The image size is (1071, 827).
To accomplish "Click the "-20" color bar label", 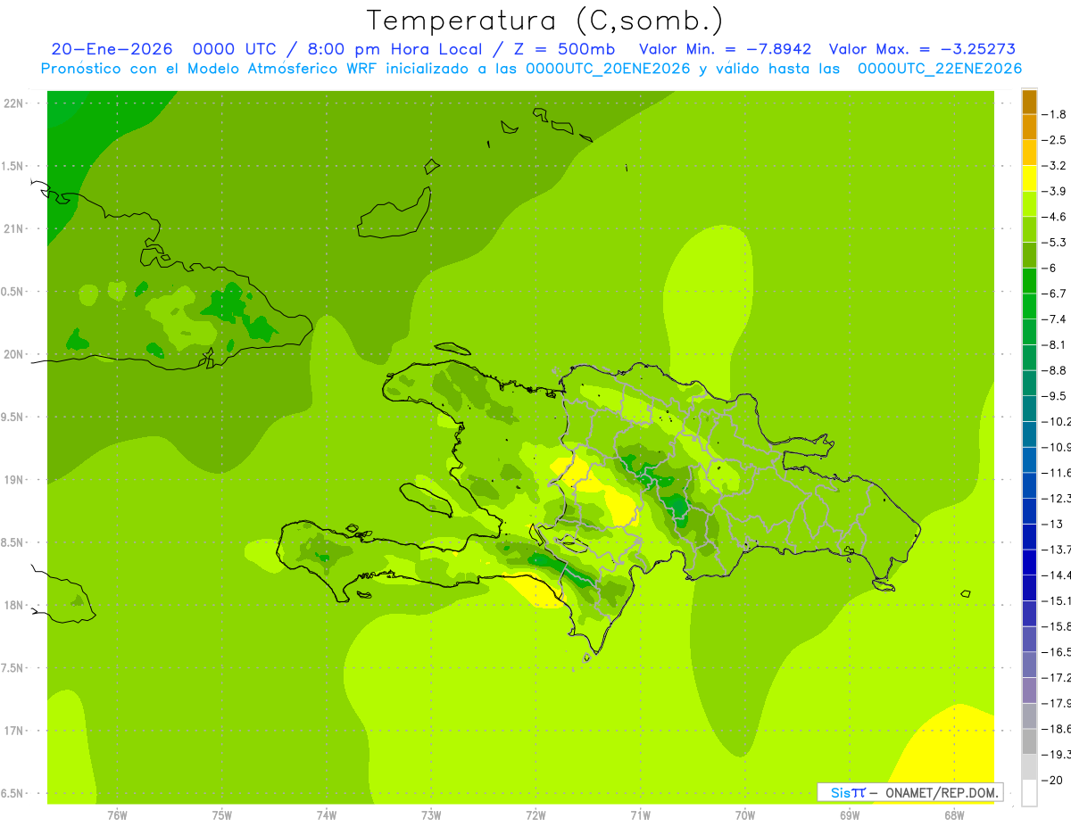I will tap(1052, 780).
